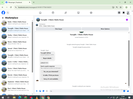Click the message input field
The height and width of the screenshot is (99, 133).
86,91
